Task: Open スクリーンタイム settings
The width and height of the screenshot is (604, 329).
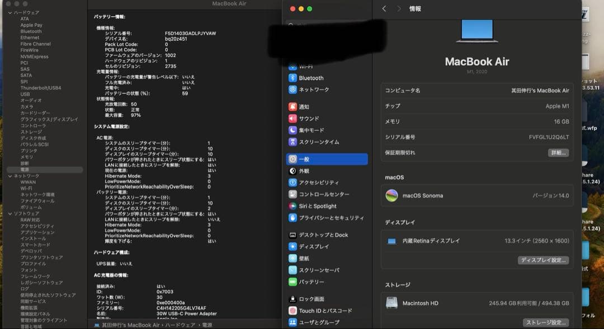Action: point(319,142)
